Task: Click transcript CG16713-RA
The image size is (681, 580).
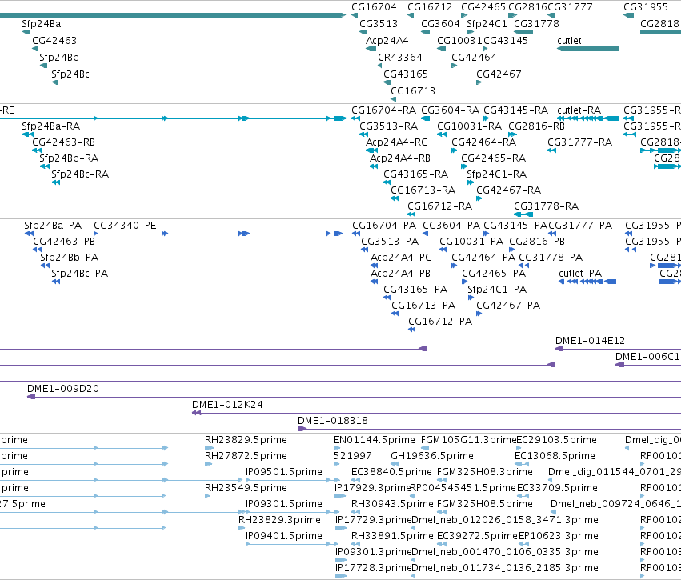Action: [423, 190]
